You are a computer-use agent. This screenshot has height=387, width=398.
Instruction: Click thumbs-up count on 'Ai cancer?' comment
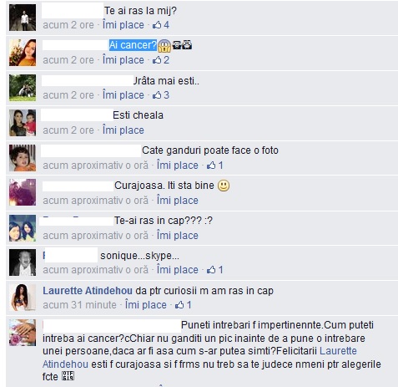tap(166, 60)
